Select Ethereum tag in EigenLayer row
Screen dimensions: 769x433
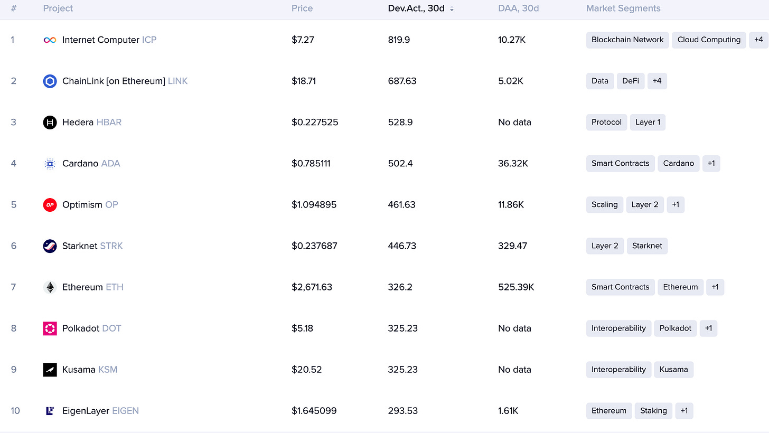coord(609,411)
